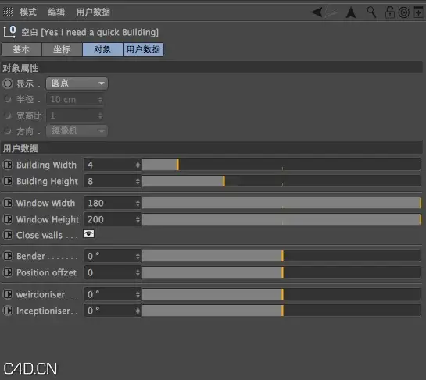Click the new attribute manager plus icon
The width and height of the screenshot is (426, 380).
419,12
